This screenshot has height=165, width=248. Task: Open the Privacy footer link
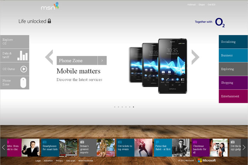[x=59, y=161]
